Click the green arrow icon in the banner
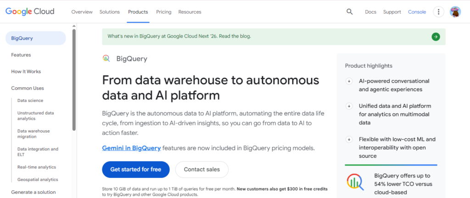Viewport: 470px width, 198px height. (x=436, y=37)
